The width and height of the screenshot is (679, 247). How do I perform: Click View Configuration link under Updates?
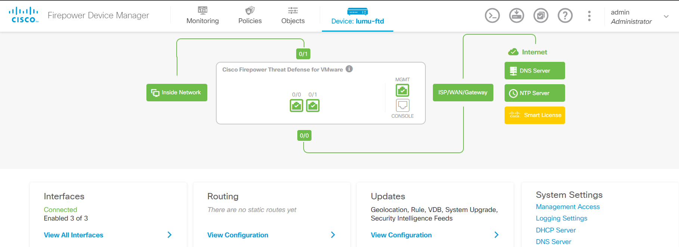pos(401,235)
